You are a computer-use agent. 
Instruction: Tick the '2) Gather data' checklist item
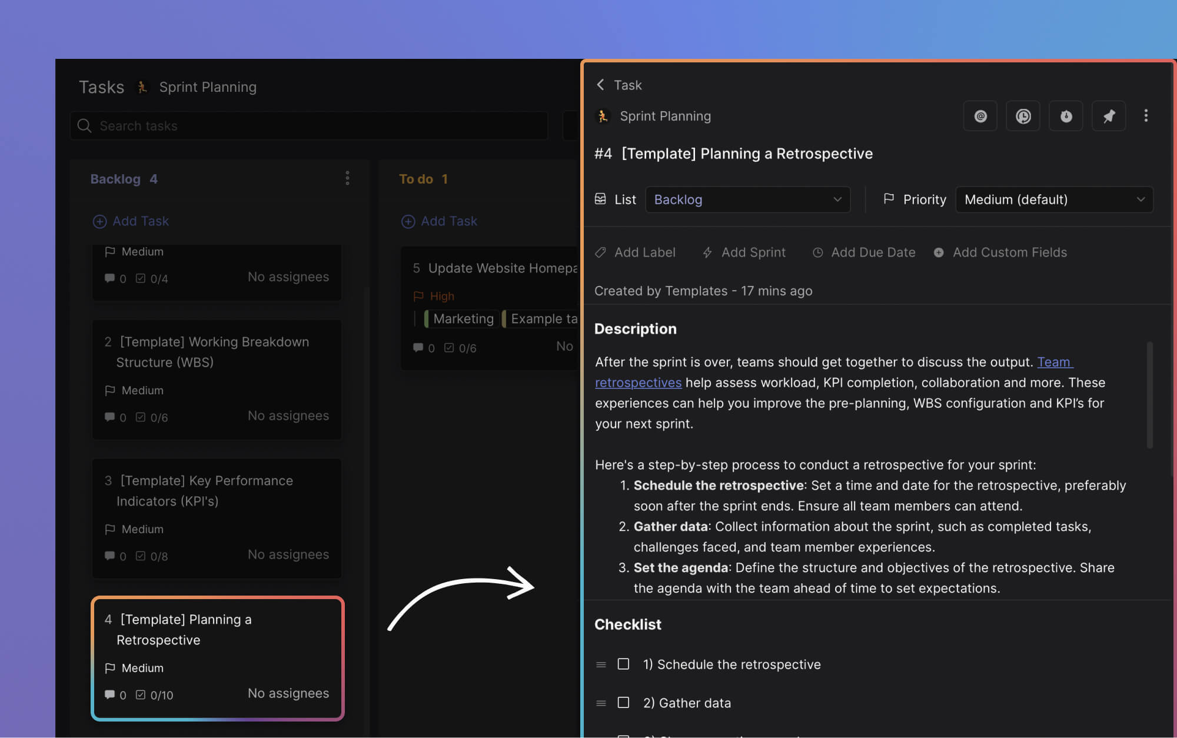point(624,702)
